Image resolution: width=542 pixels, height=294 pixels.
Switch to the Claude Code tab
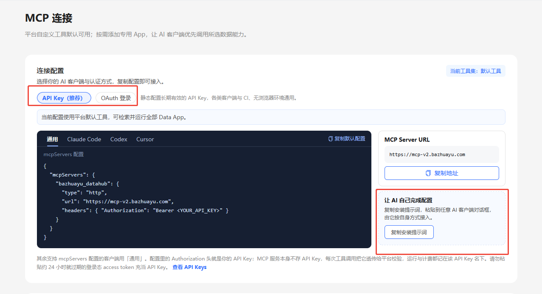pyautogui.click(x=84, y=139)
